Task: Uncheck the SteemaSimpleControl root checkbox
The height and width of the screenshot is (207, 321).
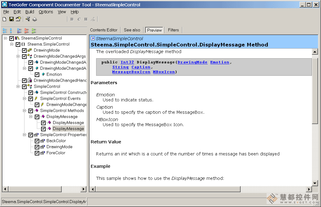Action: pos(12,38)
